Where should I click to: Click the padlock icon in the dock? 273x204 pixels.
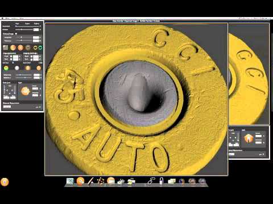162,181
